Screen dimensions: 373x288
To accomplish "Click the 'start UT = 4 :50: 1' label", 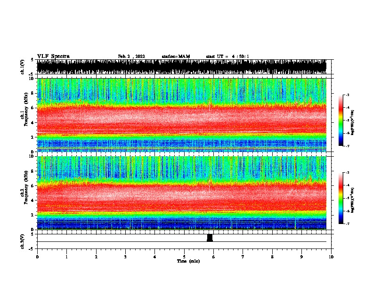I will point(227,56).
